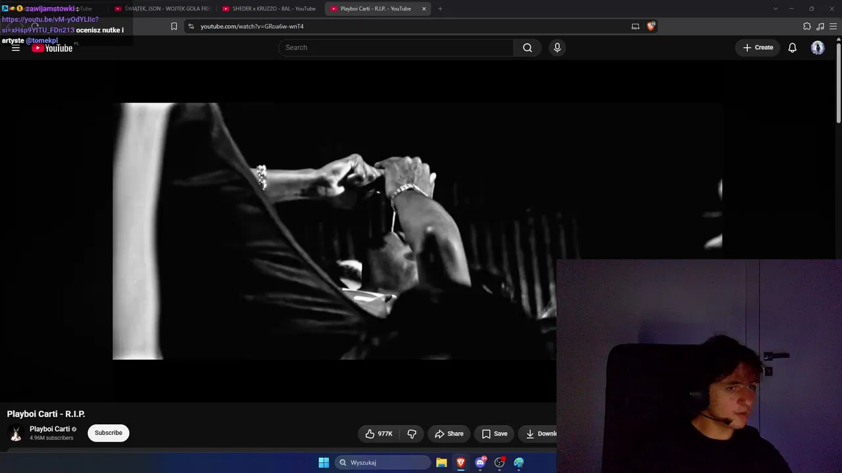This screenshot has height=473, width=842.
Task: Close the Playboi Carti - R.I.P. tab
Action: pyautogui.click(x=424, y=9)
